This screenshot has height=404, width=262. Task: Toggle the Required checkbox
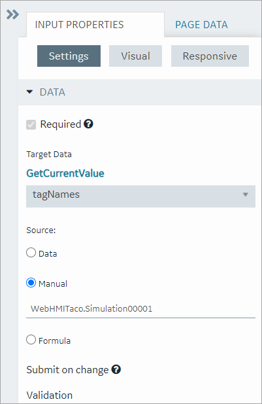(31, 124)
